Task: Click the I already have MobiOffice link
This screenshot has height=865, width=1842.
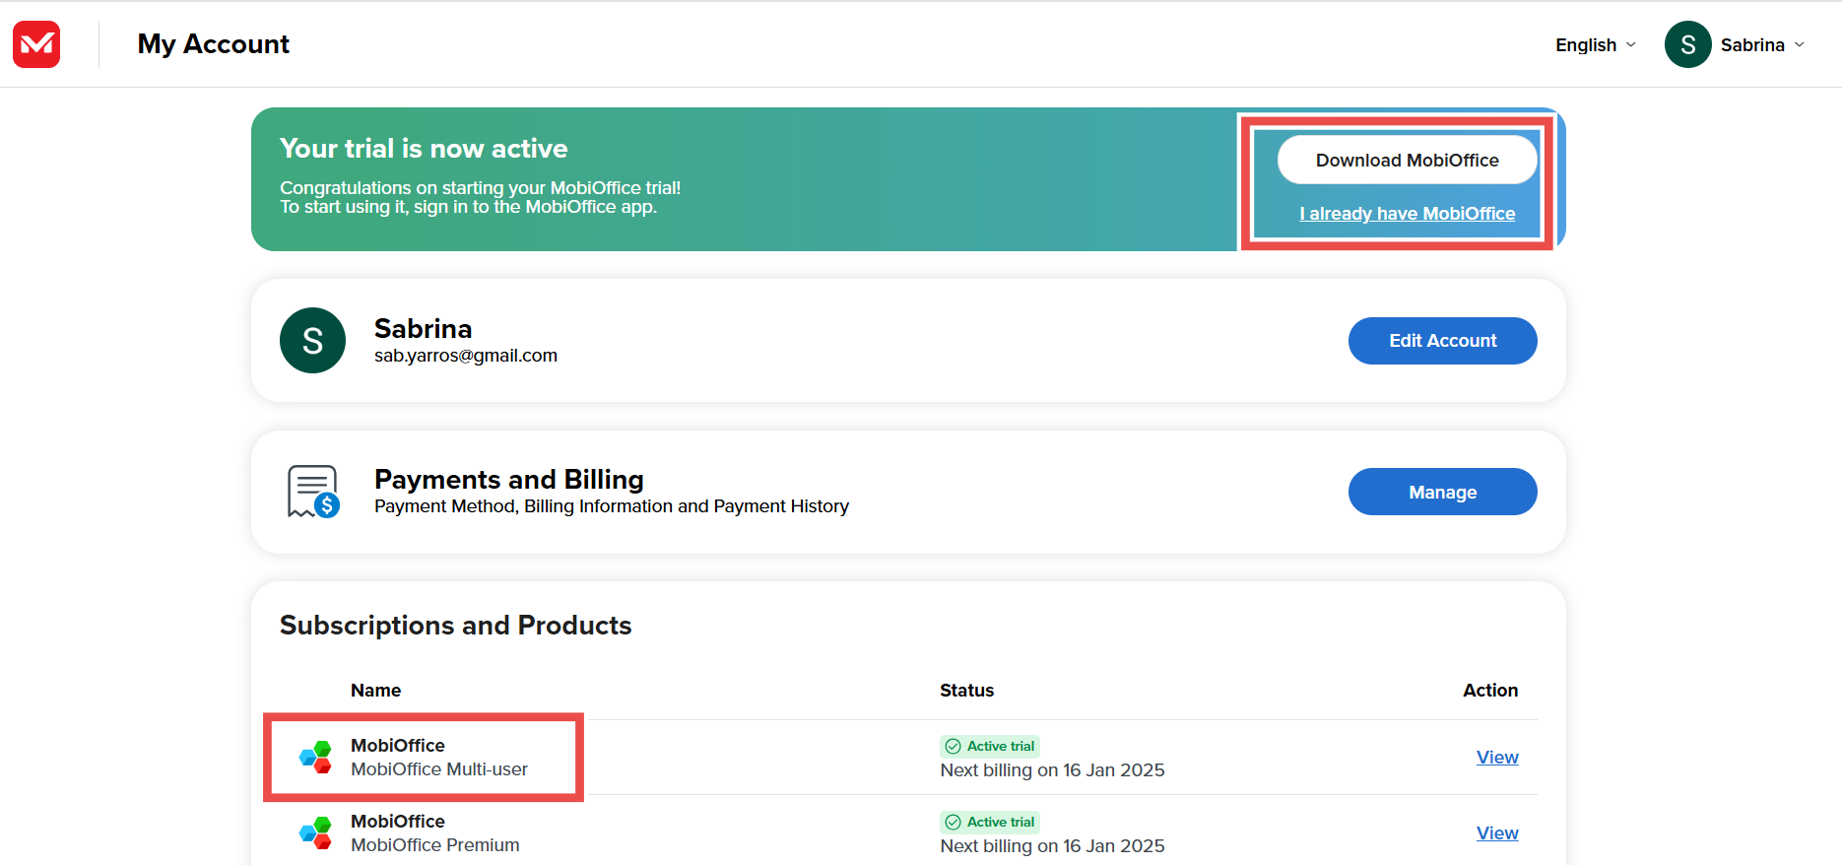Action: tap(1407, 214)
